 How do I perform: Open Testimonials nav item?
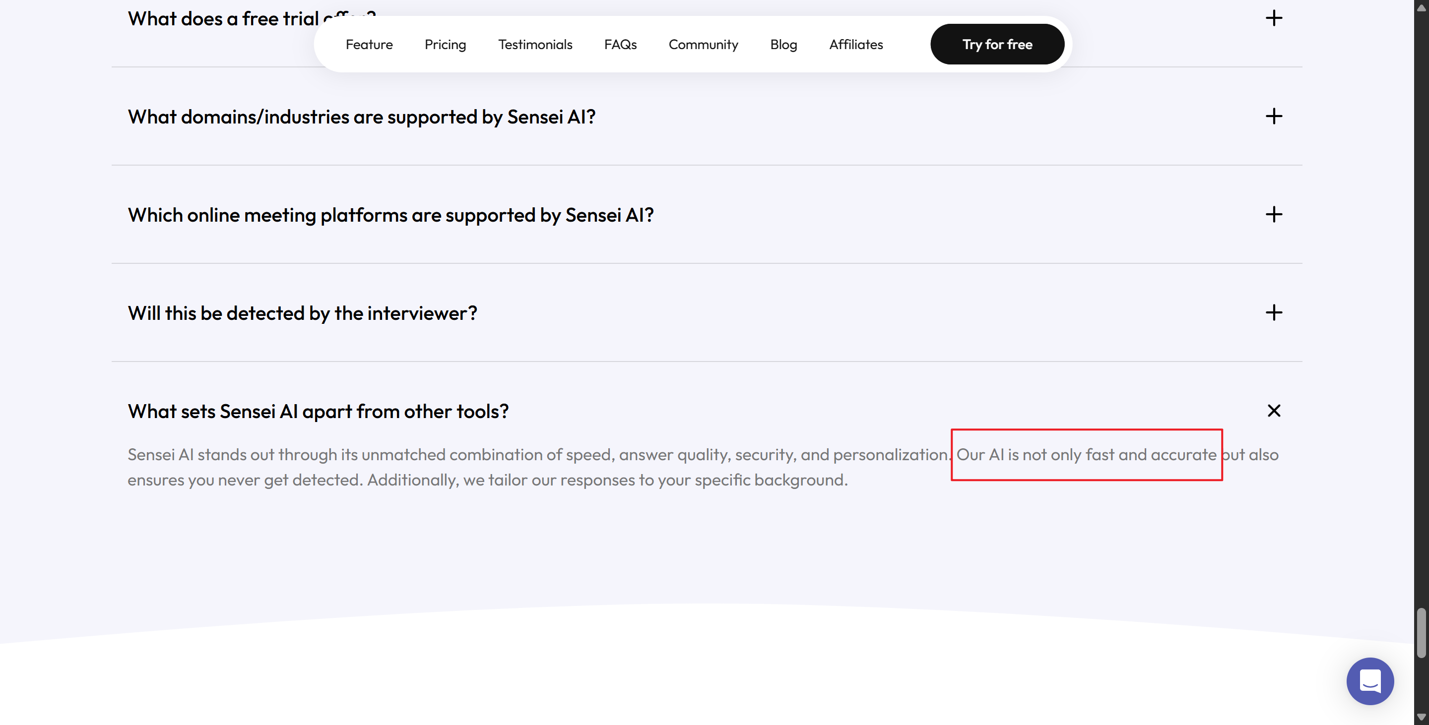535,44
